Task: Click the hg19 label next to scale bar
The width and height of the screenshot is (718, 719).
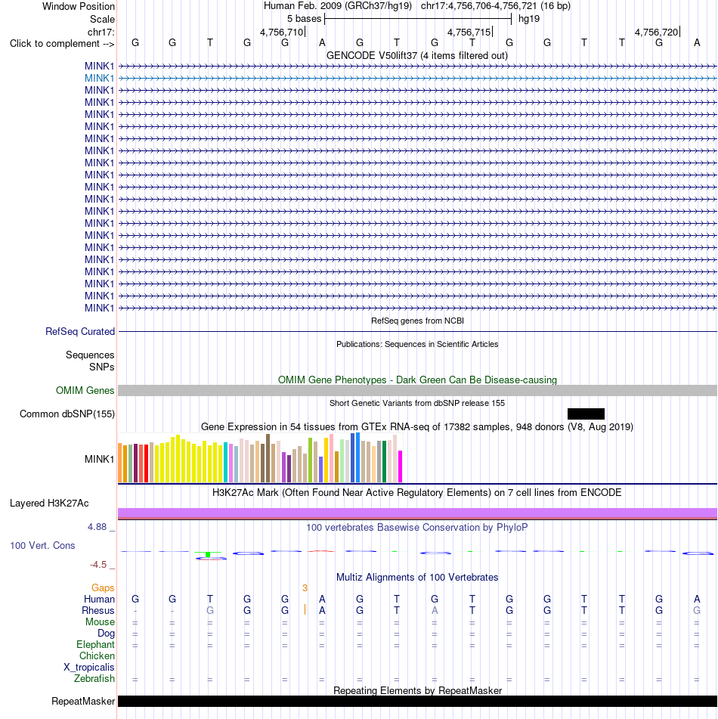Action: [529, 19]
